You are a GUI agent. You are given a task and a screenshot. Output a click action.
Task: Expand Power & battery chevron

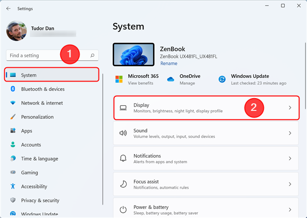tap(290, 209)
